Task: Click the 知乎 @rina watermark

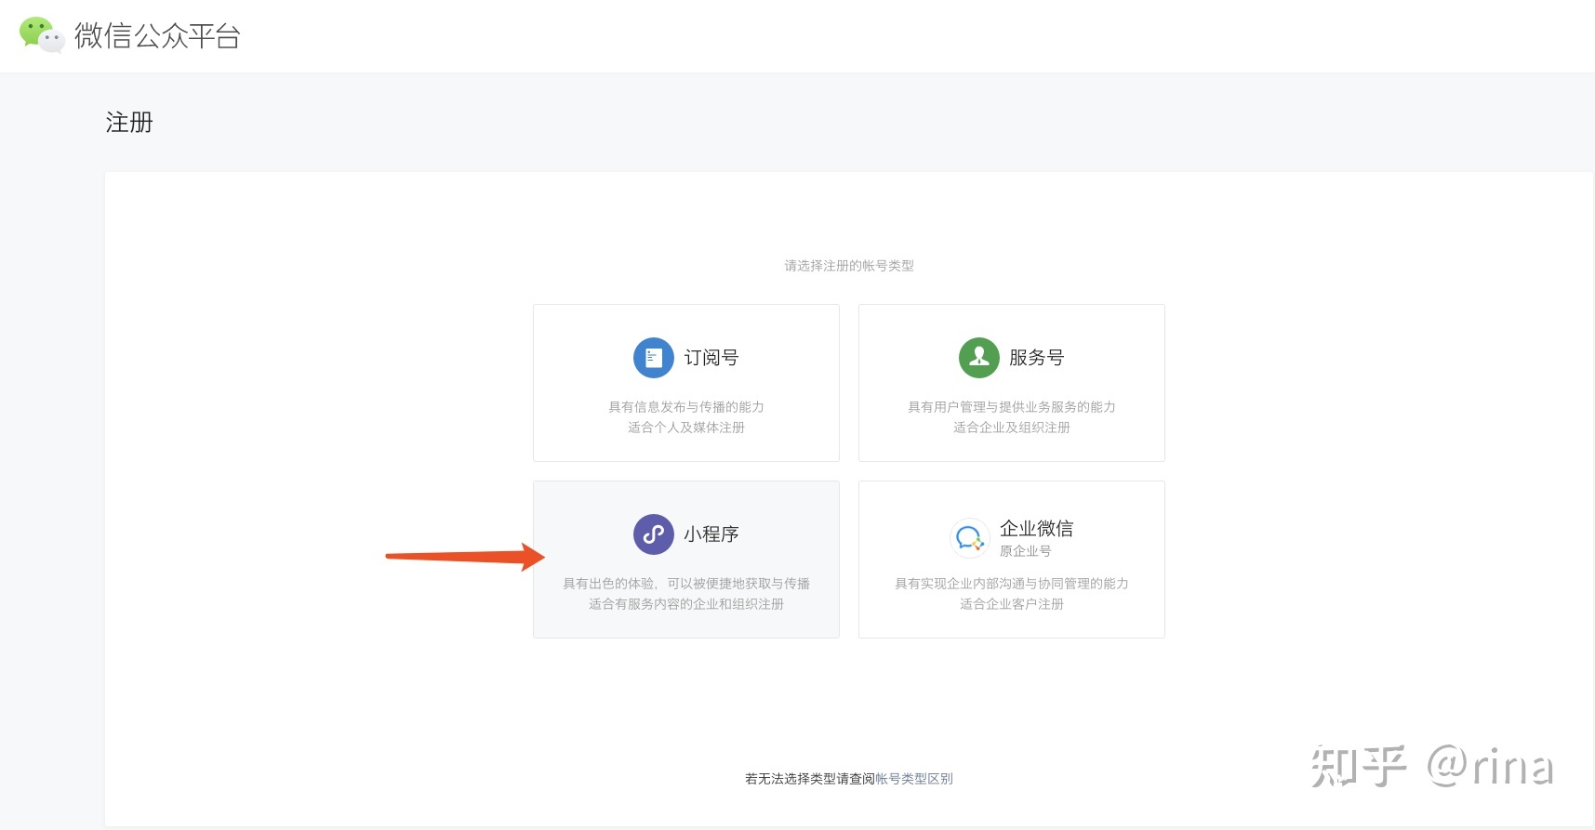Action: pos(1432,767)
